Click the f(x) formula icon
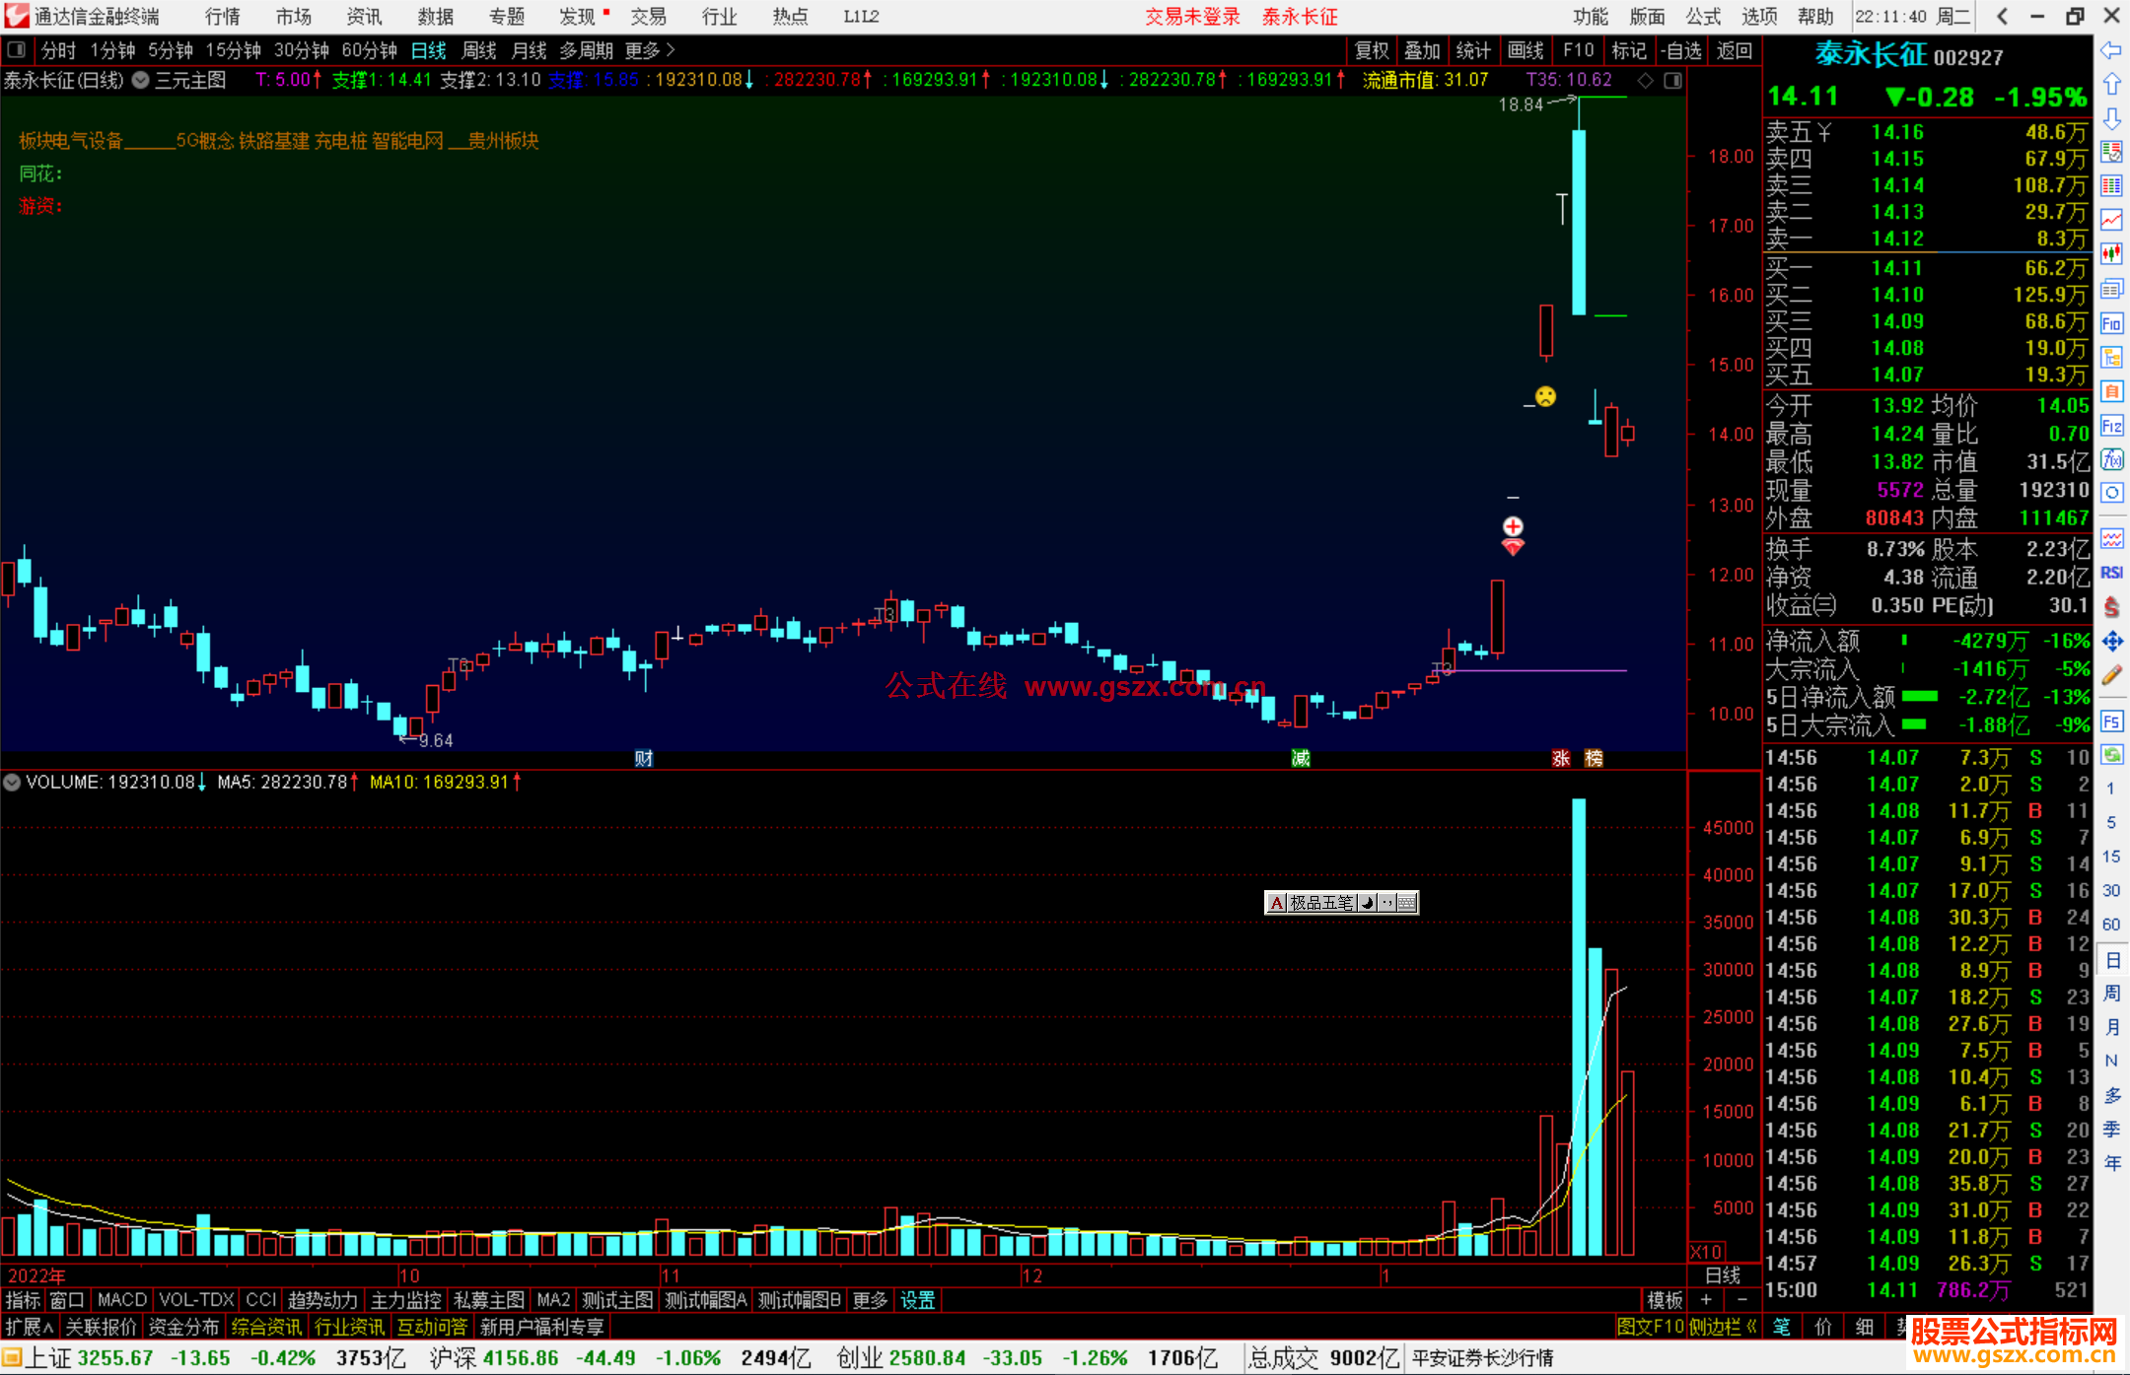 click(2111, 459)
